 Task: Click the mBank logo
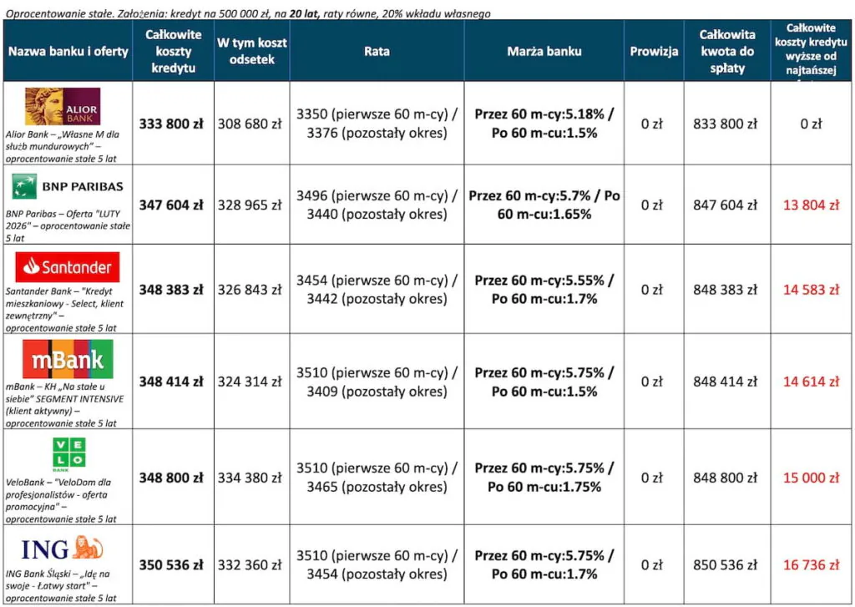tap(68, 360)
